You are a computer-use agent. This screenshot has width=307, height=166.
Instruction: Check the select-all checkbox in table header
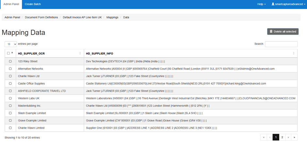click(x=8, y=53)
